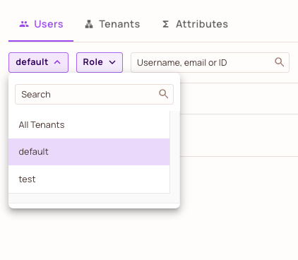Image resolution: width=298 pixels, height=260 pixels.
Task: Focus the tenant Search field
Action: [x=94, y=94]
